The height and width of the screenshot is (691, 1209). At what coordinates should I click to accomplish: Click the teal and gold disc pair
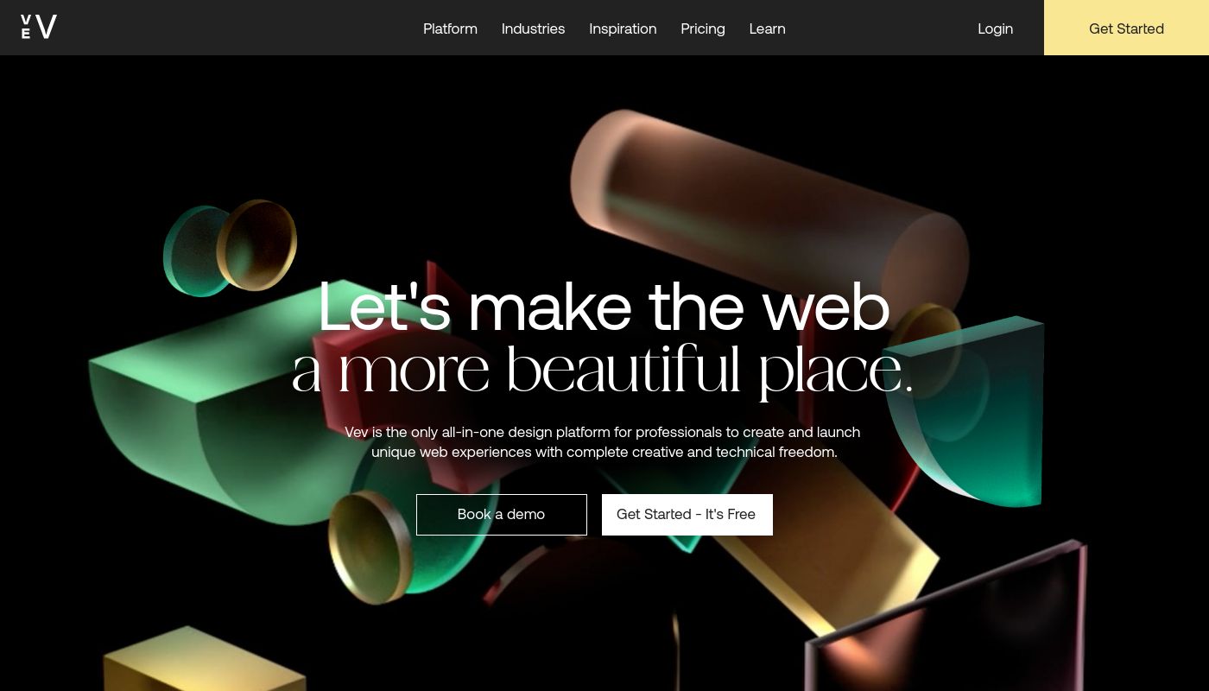click(230, 248)
